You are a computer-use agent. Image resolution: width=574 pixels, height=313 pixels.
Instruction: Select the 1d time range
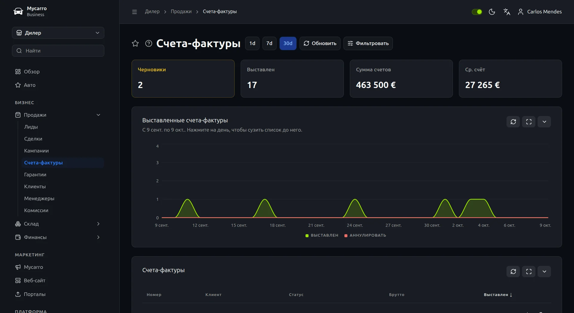click(252, 44)
